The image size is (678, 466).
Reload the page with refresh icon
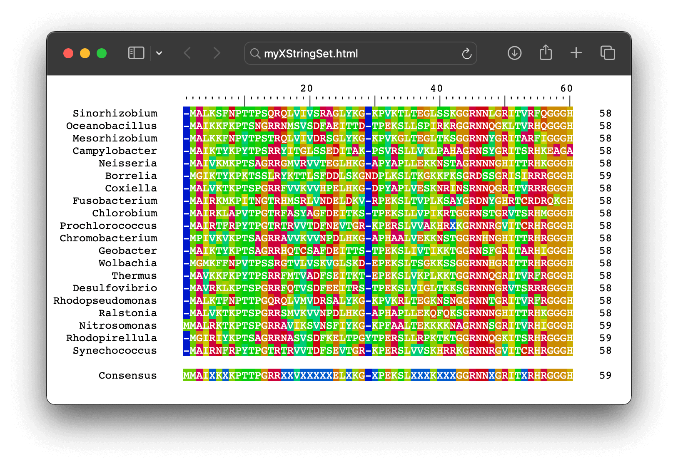click(466, 54)
